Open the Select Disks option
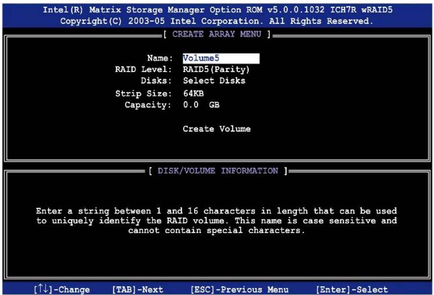Screen dimensions: 434x295 (x=214, y=81)
